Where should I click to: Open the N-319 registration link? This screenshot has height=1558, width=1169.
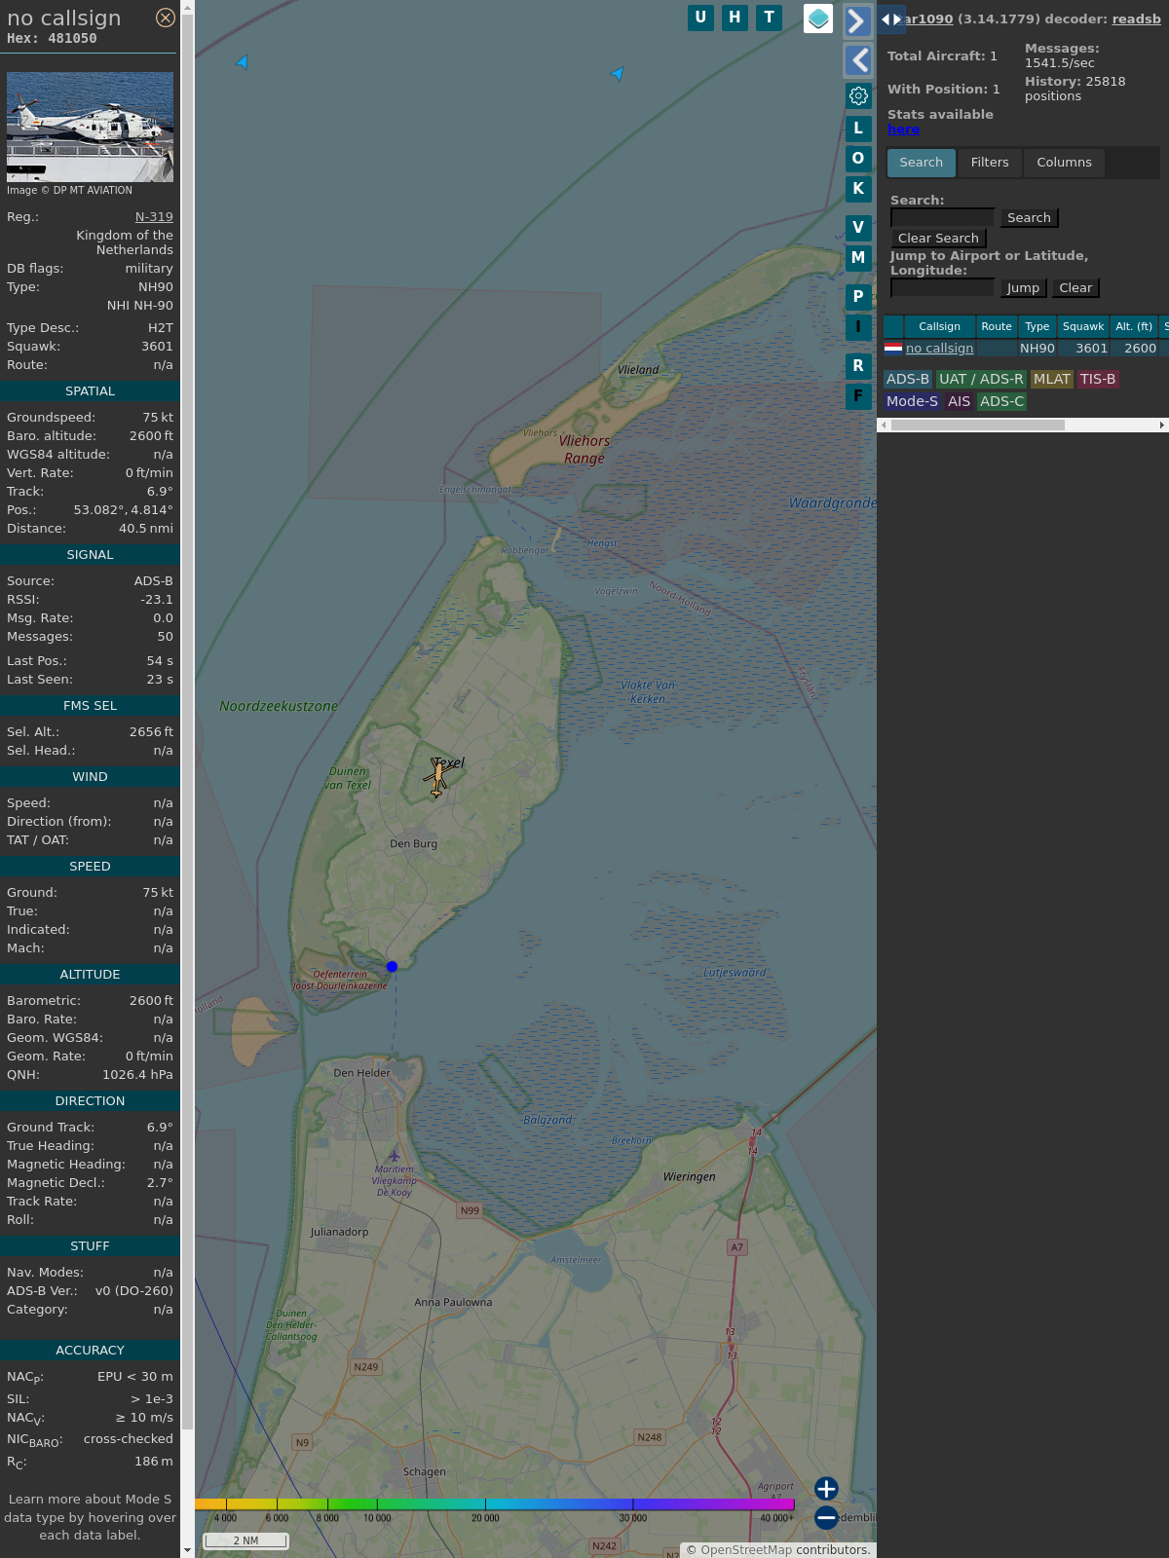[154, 217]
